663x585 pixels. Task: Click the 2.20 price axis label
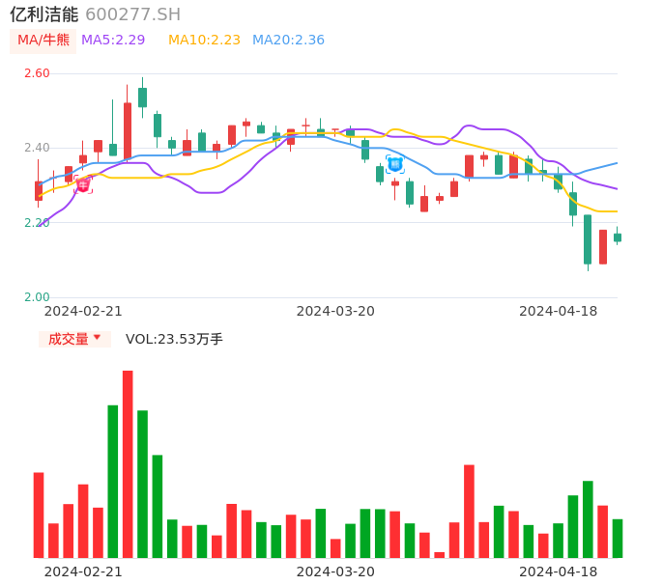[x=37, y=223]
